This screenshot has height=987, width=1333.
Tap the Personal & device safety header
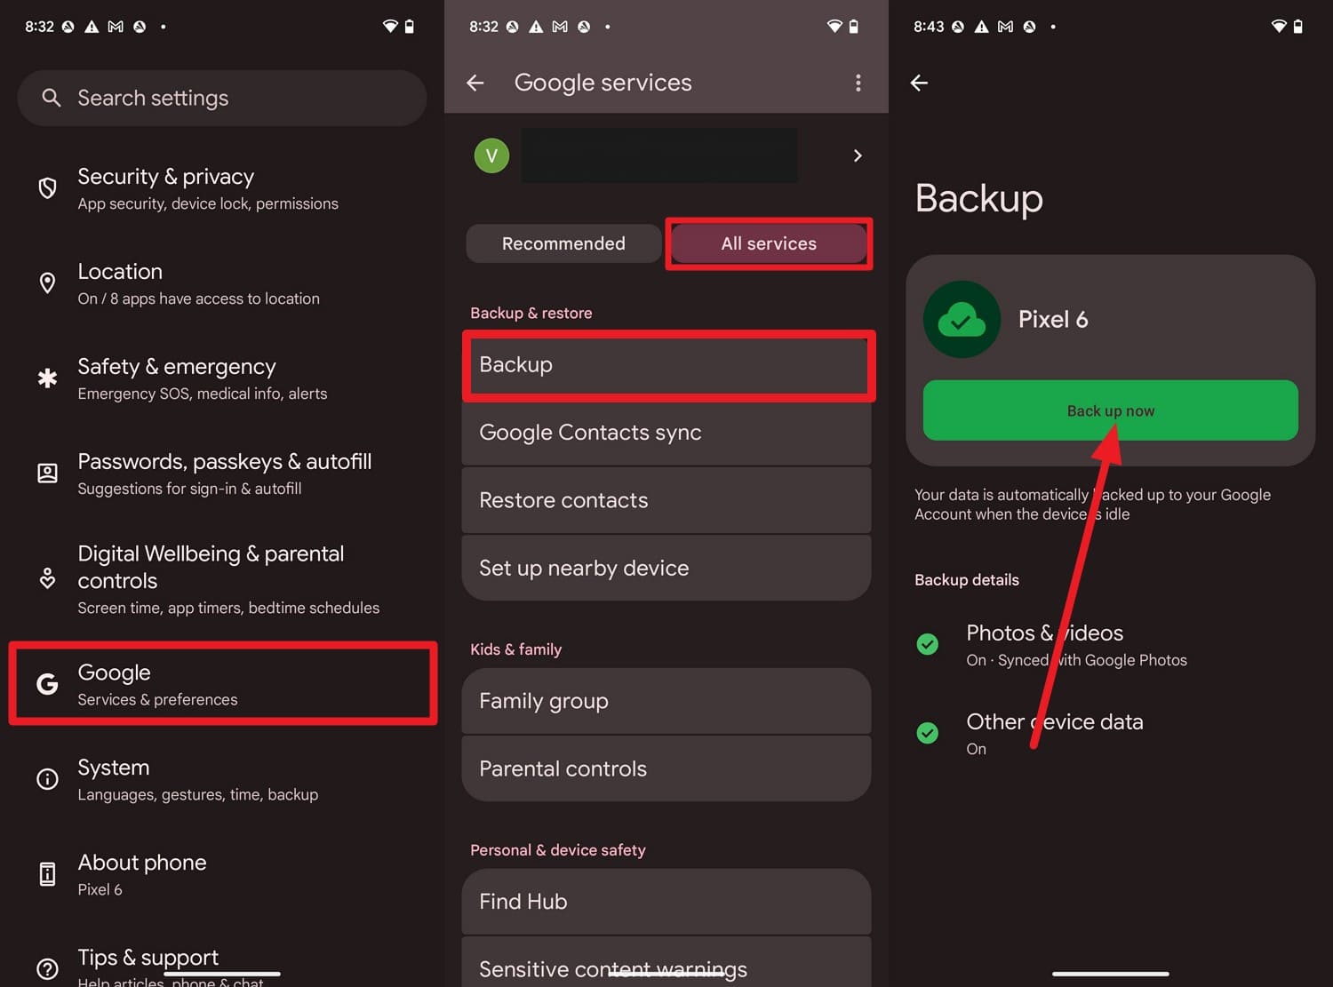tap(558, 850)
